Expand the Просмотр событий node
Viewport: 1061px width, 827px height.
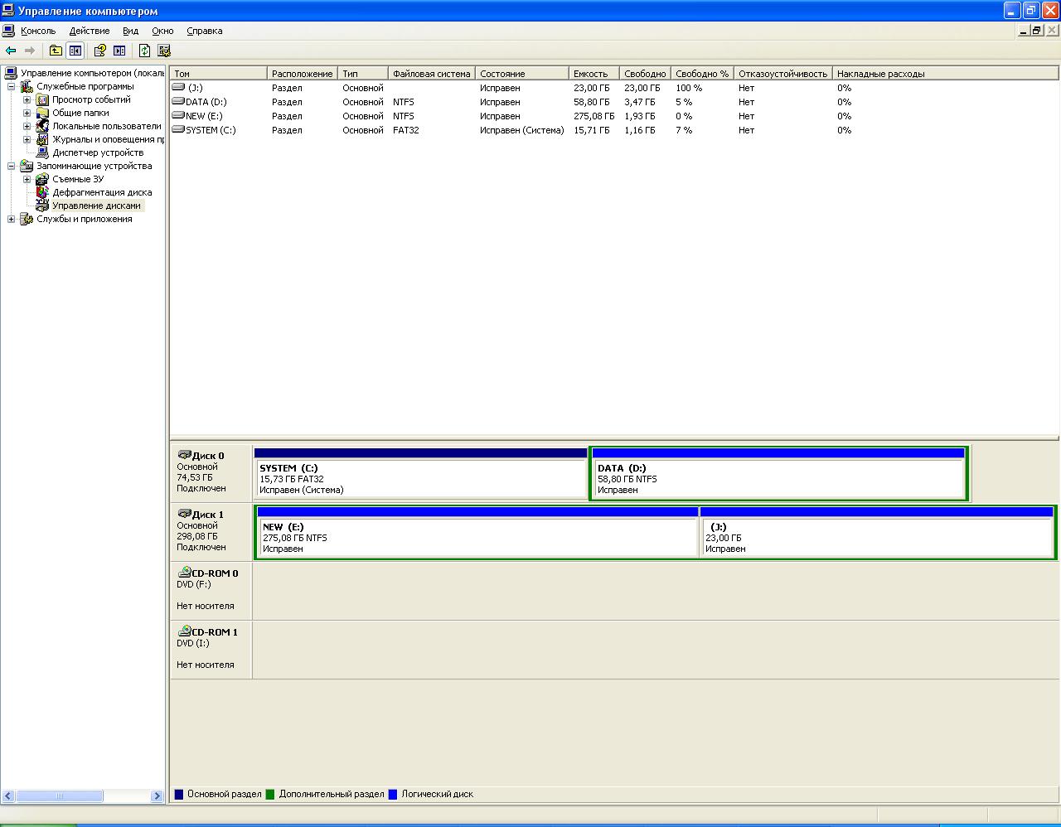(27, 99)
